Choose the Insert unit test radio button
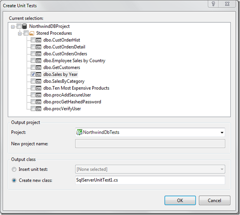The width and height of the screenshot is (240, 215). [14, 169]
